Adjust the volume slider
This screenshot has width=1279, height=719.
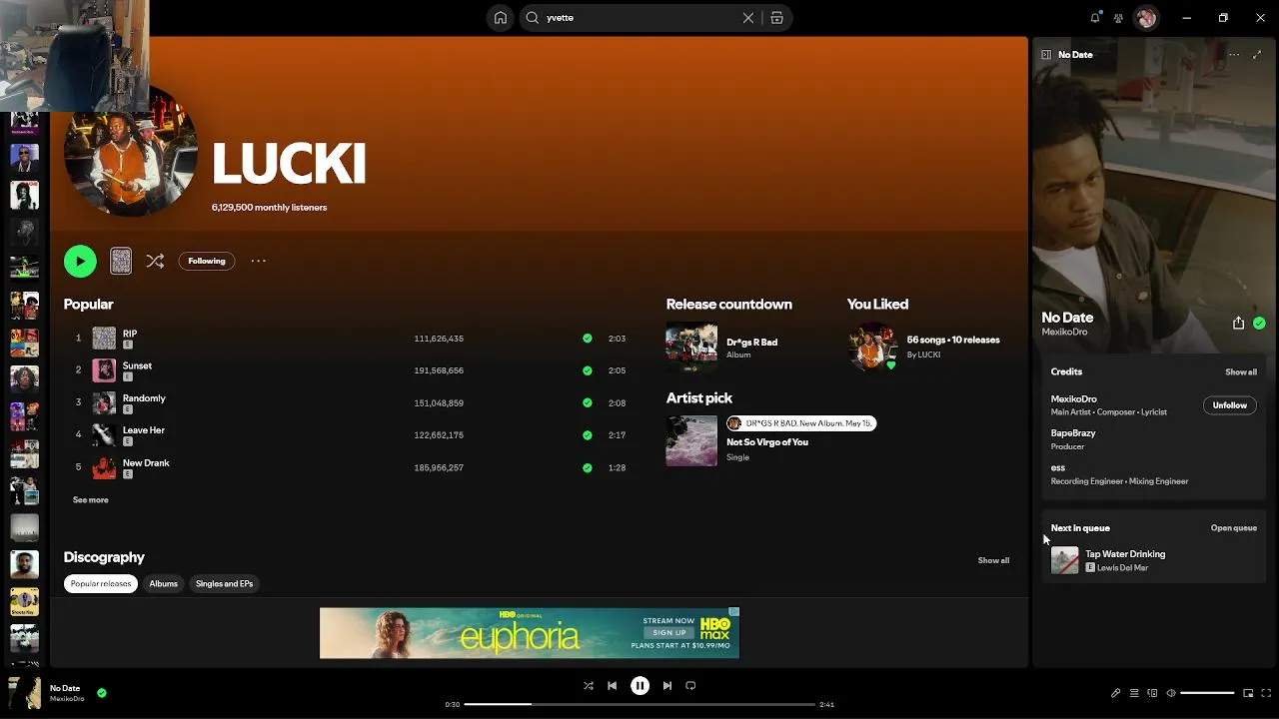click(1207, 693)
